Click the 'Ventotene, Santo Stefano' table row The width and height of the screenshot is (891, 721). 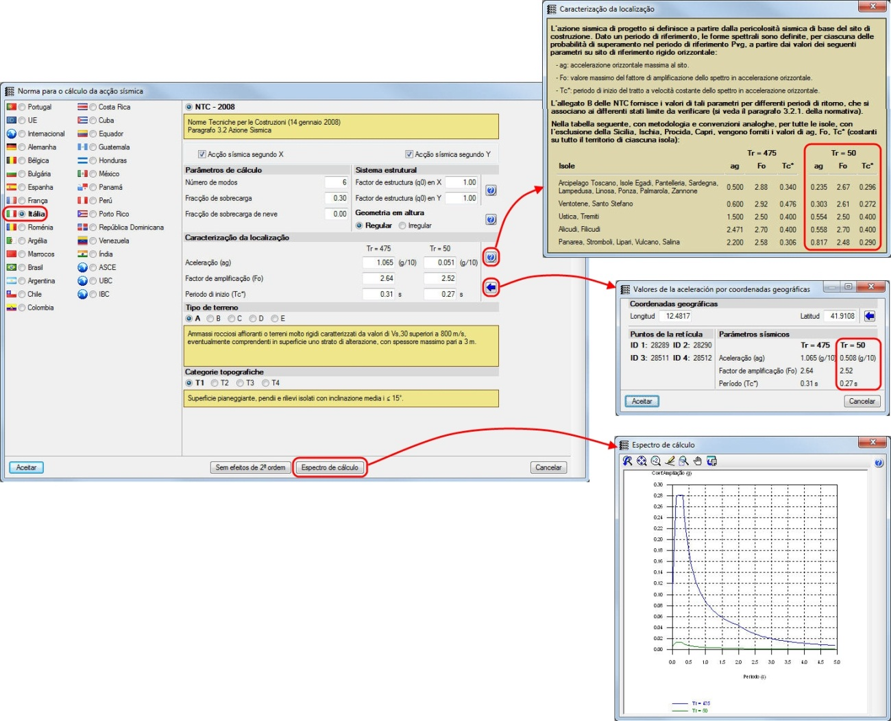tap(717, 204)
